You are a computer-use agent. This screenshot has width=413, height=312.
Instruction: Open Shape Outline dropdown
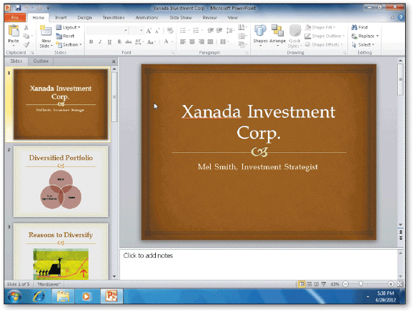click(x=324, y=36)
